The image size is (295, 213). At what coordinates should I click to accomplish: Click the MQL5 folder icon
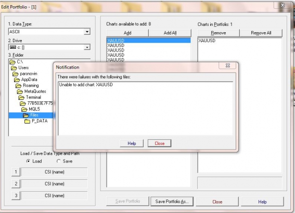[24, 109]
